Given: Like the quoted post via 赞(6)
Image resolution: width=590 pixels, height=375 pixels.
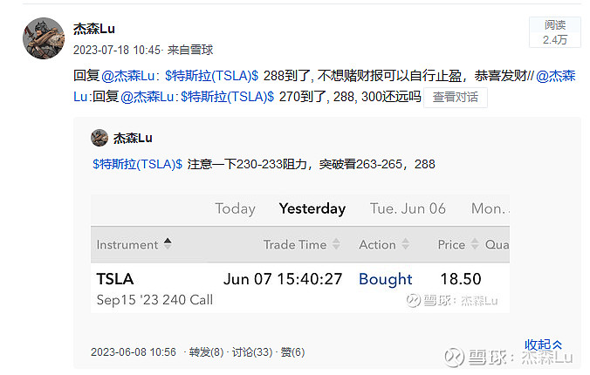Looking at the screenshot, I should [292, 352].
